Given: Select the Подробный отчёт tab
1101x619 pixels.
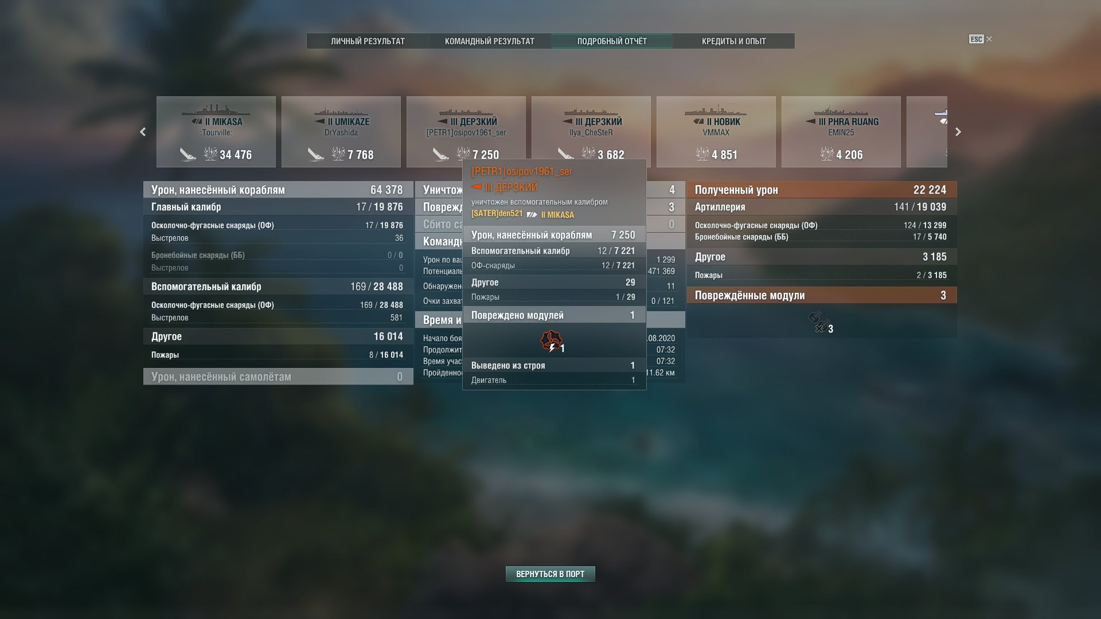Looking at the screenshot, I should [612, 41].
